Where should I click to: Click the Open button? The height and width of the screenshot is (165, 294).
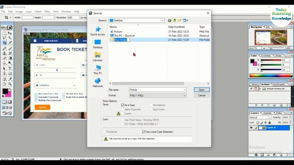(x=202, y=90)
